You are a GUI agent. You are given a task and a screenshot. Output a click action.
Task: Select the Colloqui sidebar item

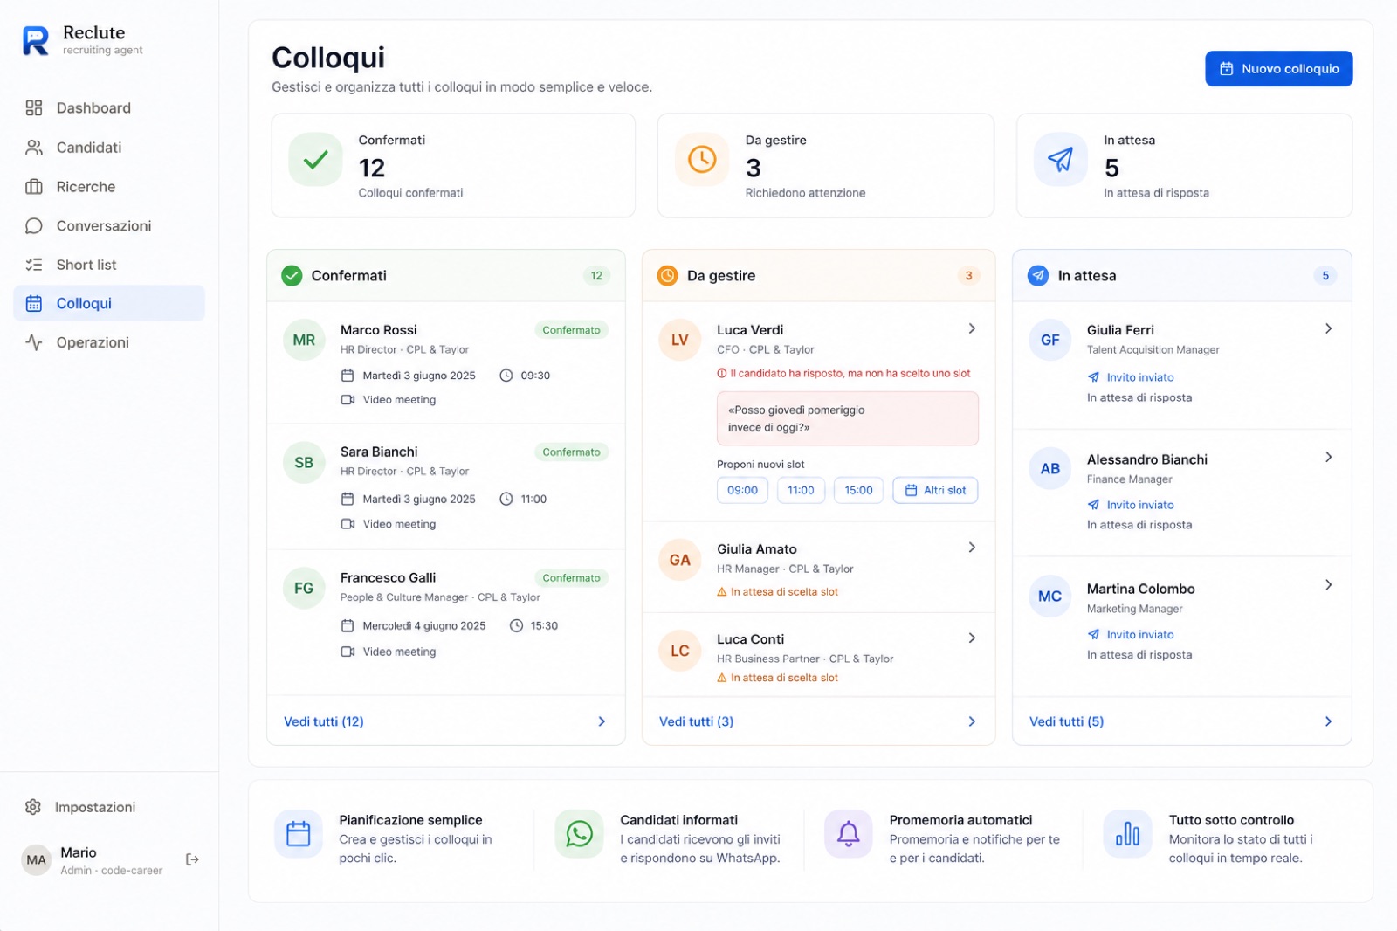pyautogui.click(x=109, y=303)
